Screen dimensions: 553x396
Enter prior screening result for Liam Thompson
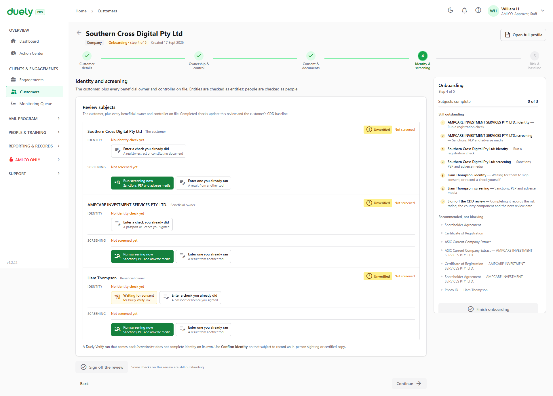tap(203, 330)
